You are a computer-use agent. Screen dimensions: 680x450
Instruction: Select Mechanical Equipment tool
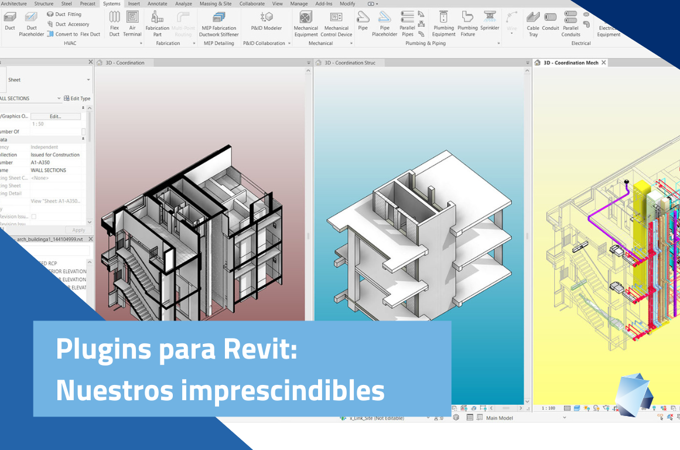tap(306, 24)
